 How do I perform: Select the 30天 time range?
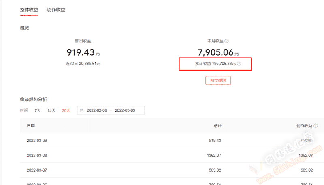[66, 110]
